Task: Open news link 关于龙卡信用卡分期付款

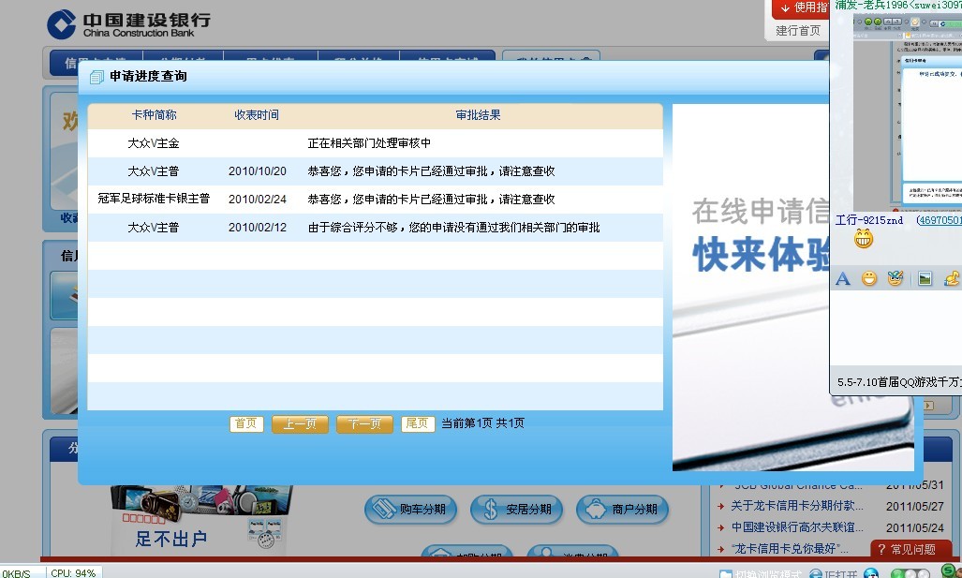Action: [x=797, y=507]
